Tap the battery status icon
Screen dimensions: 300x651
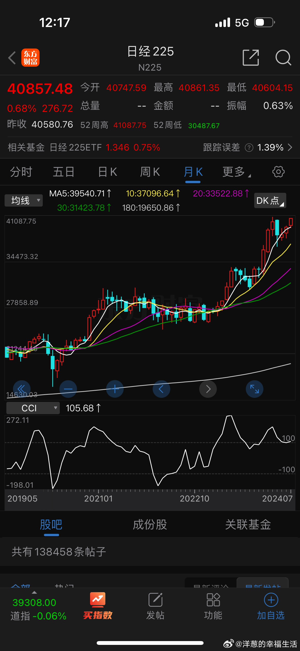pos(265,22)
